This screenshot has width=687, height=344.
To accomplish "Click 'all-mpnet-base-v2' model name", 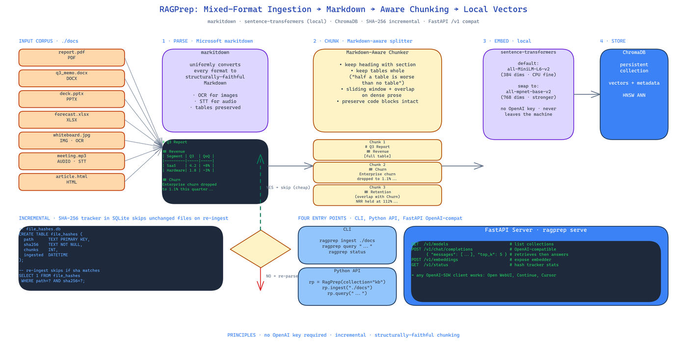I will 528,92.
